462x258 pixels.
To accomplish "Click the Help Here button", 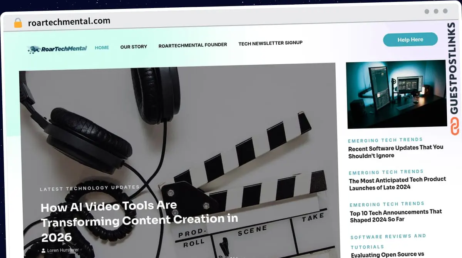I will tap(410, 40).
